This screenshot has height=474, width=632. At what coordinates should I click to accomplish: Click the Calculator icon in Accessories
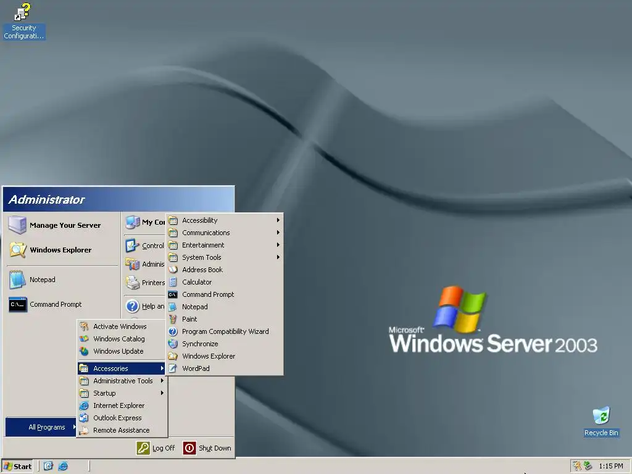(173, 282)
